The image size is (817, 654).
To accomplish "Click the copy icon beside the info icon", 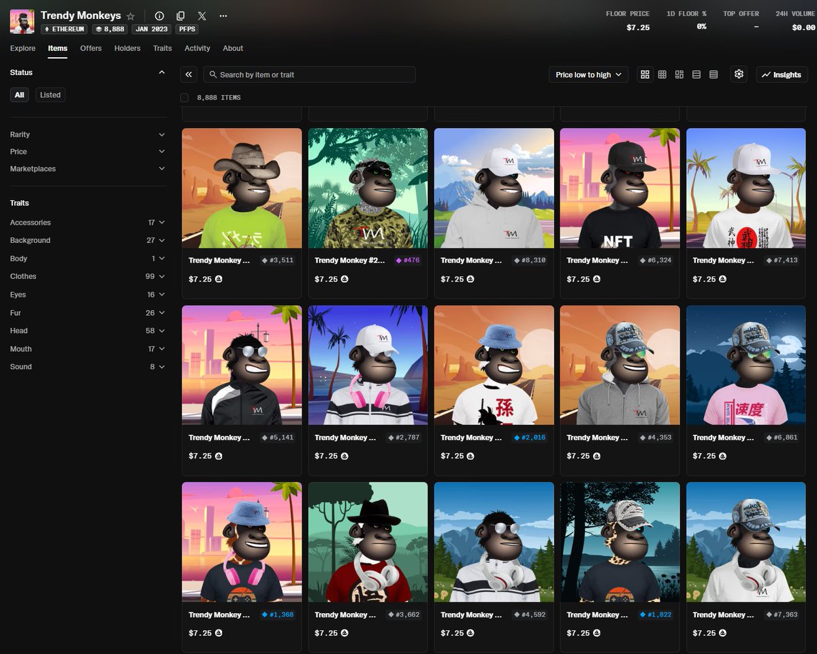I will 180,16.
